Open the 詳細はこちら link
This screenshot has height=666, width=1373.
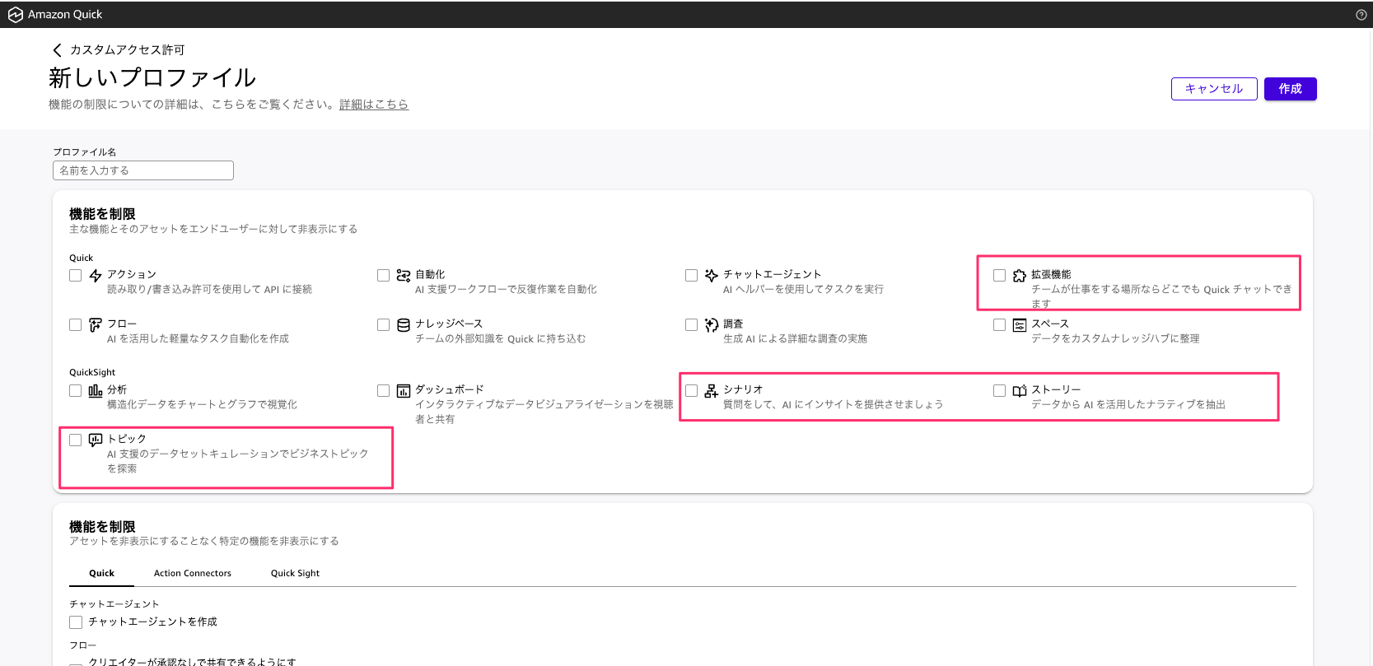coord(374,105)
